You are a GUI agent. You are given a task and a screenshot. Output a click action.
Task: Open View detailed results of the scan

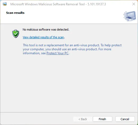[x=43, y=37]
